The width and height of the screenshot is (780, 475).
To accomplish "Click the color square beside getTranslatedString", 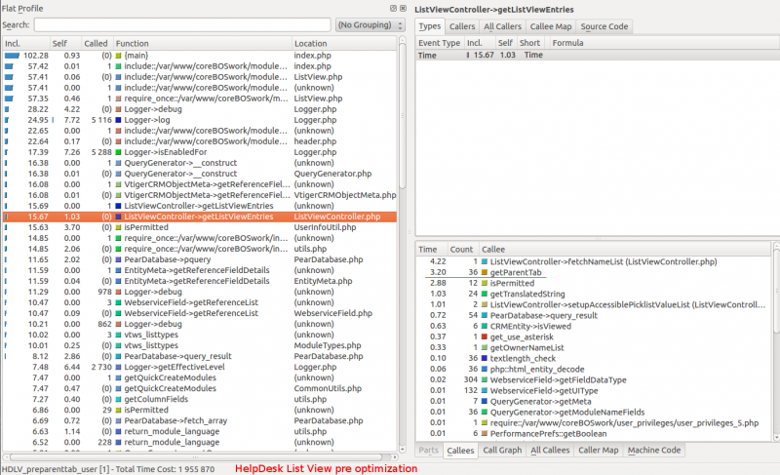I will (485, 294).
